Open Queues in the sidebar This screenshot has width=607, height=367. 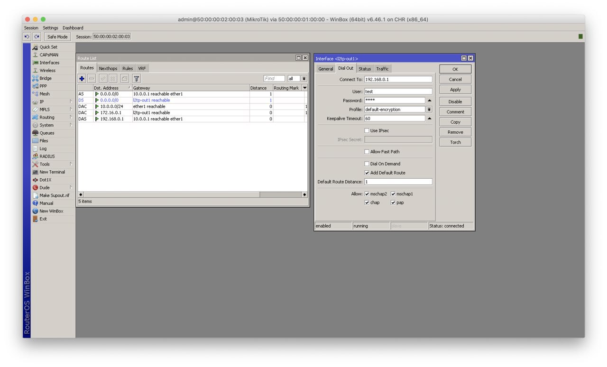(x=47, y=133)
